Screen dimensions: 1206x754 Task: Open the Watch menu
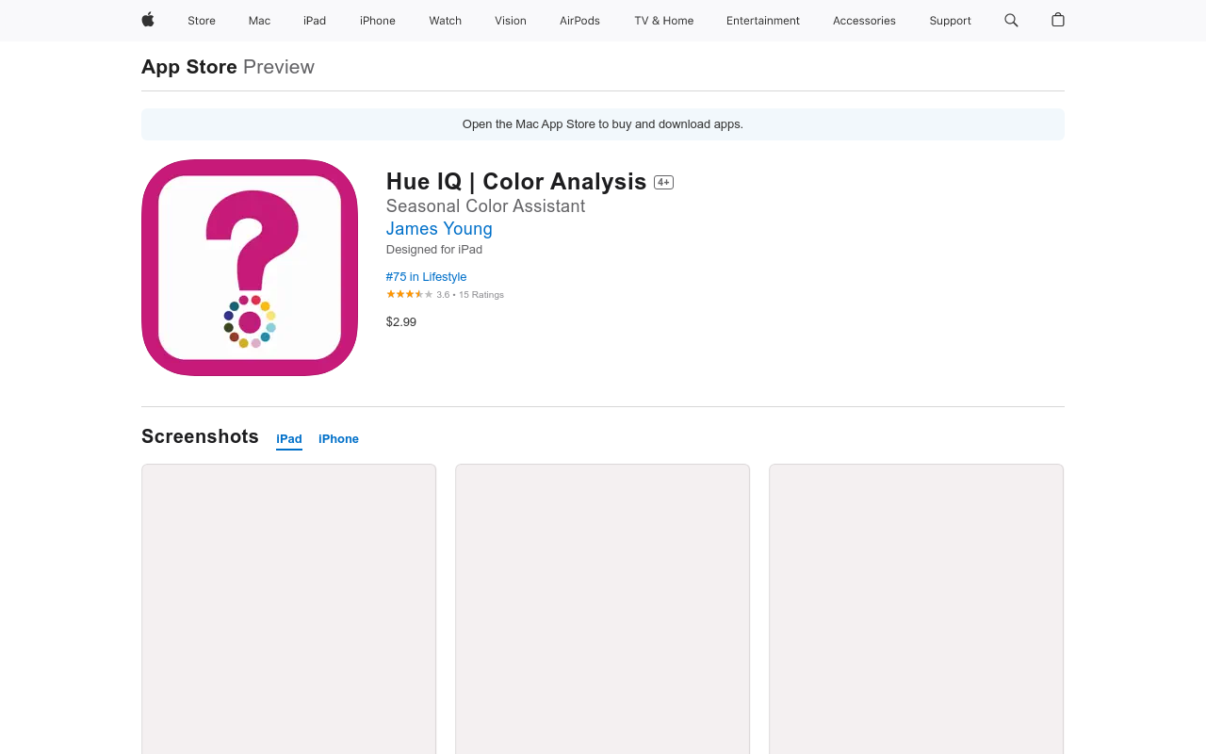pyautogui.click(x=446, y=21)
